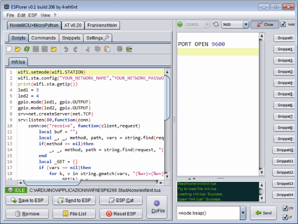Open the 9600 baud rate dropdown
Screen dimensions: 298x224
(246, 25)
